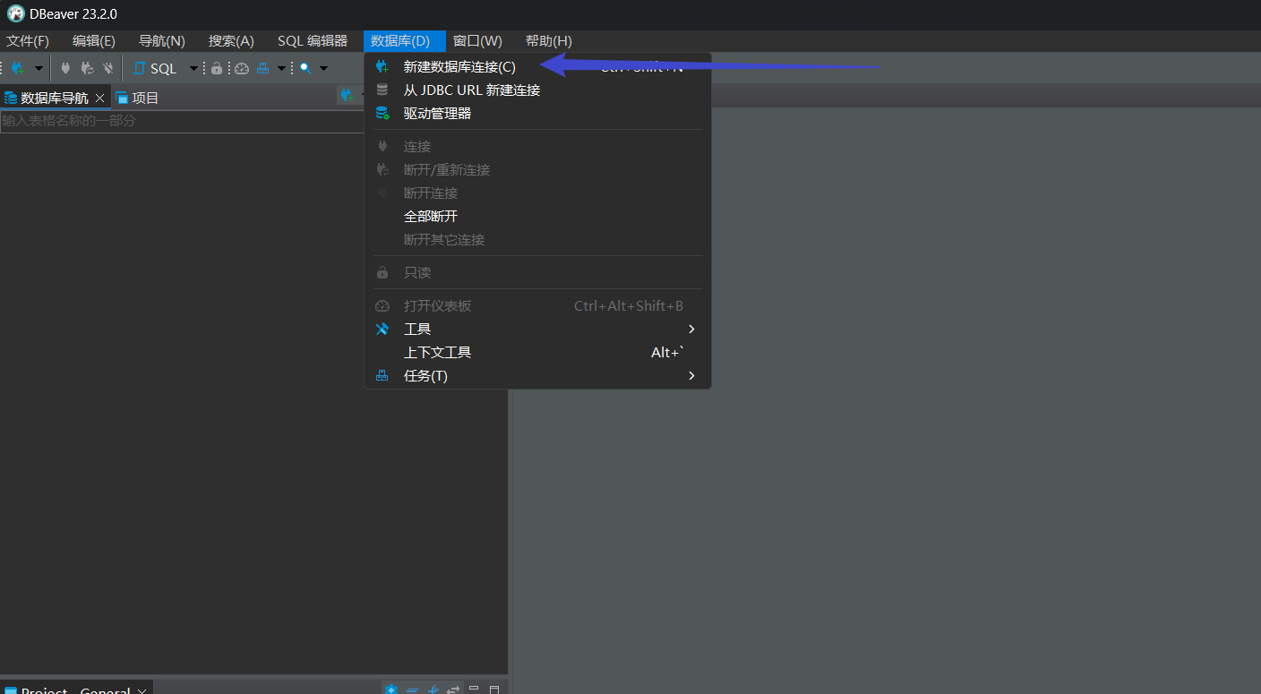Open the 搜索(A) menu

click(x=231, y=41)
